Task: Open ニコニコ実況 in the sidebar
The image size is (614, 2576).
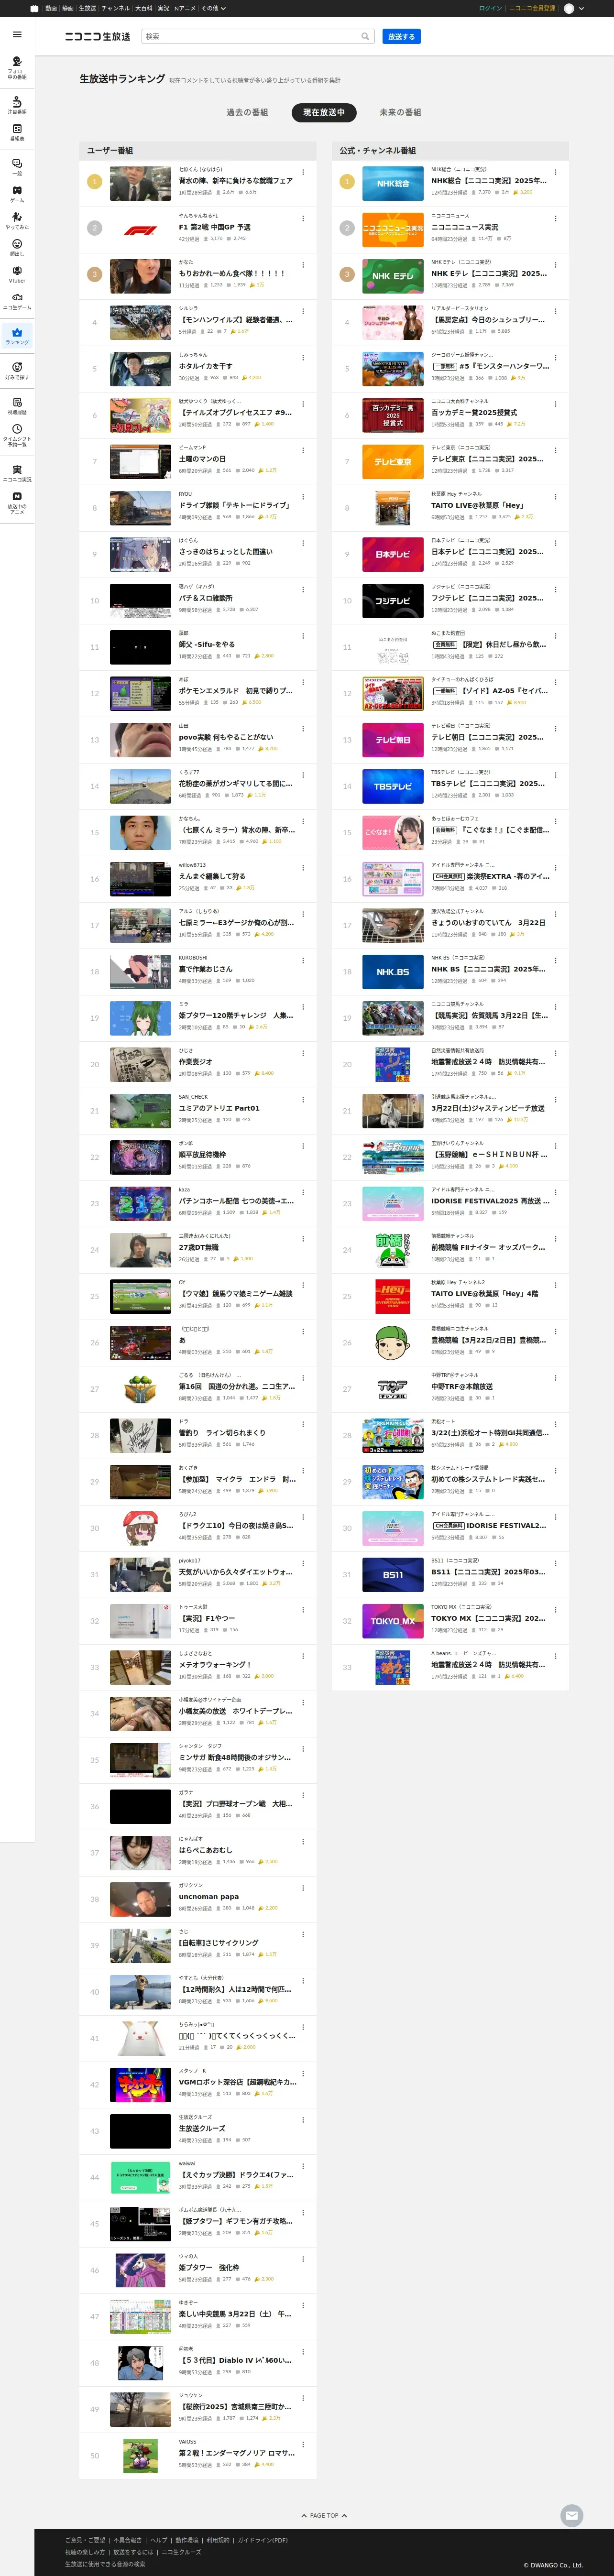Action: 17,473
